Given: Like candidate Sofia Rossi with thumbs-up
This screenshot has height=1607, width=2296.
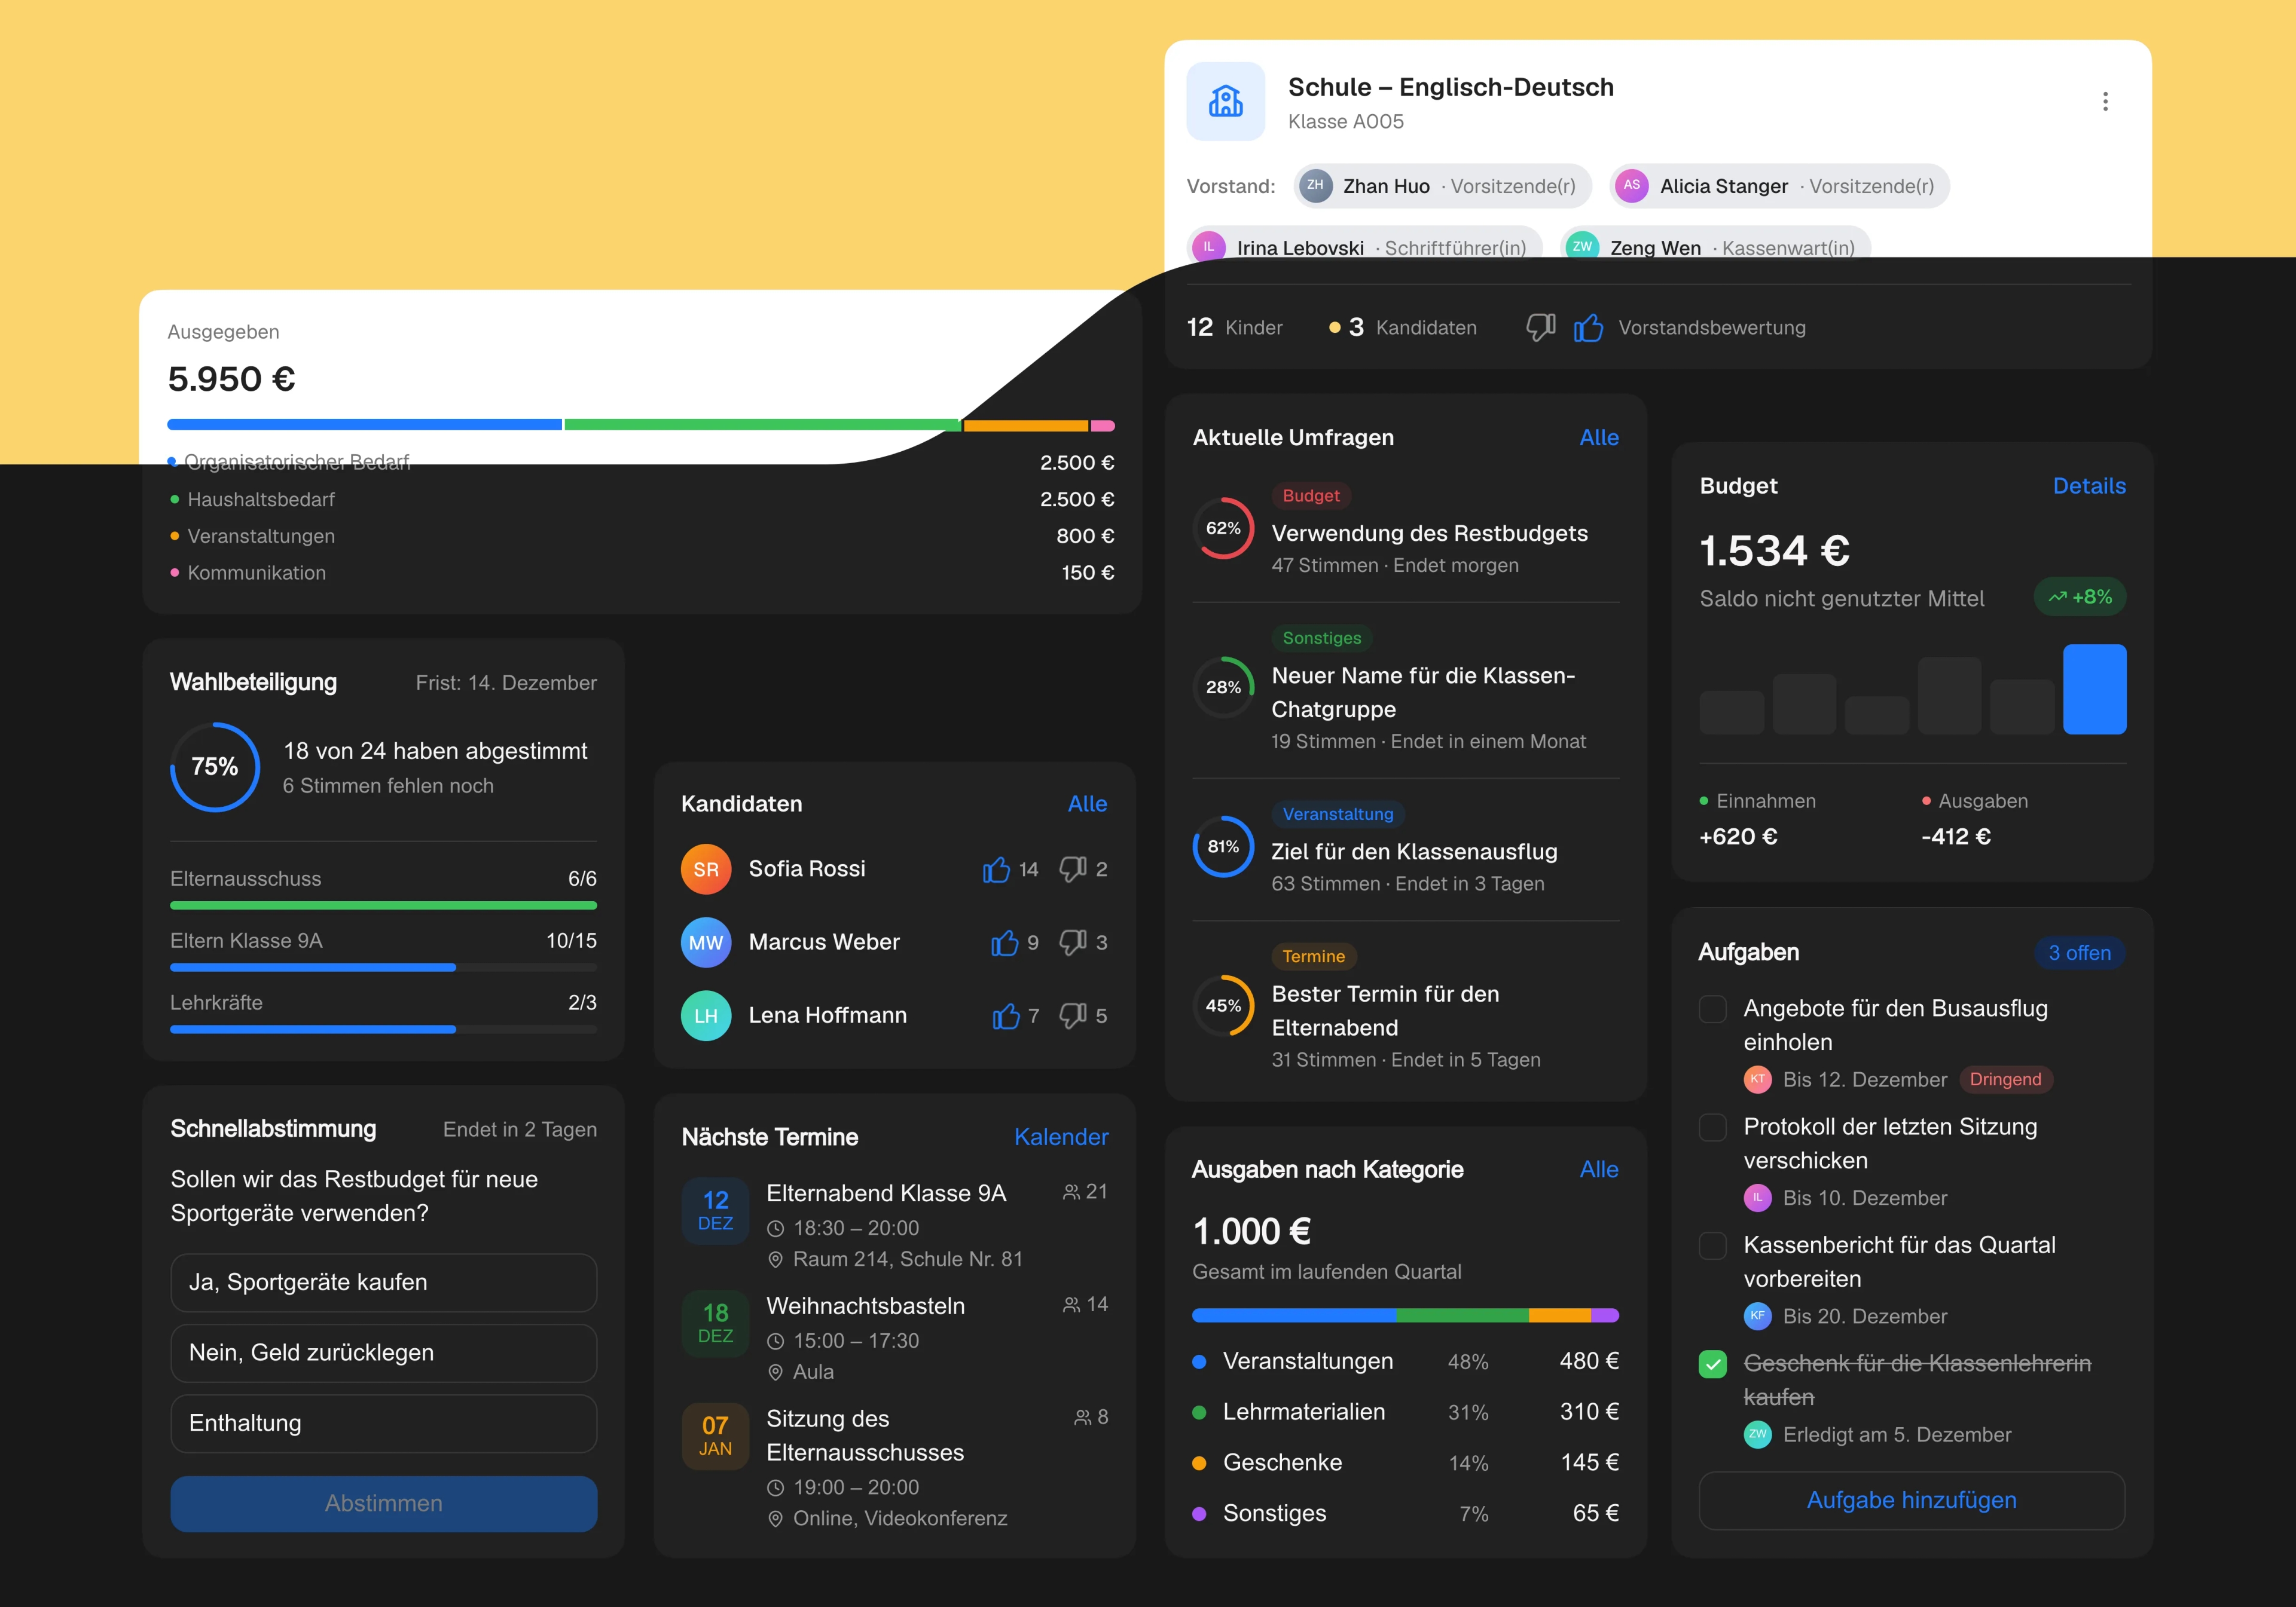Looking at the screenshot, I should [x=996, y=870].
